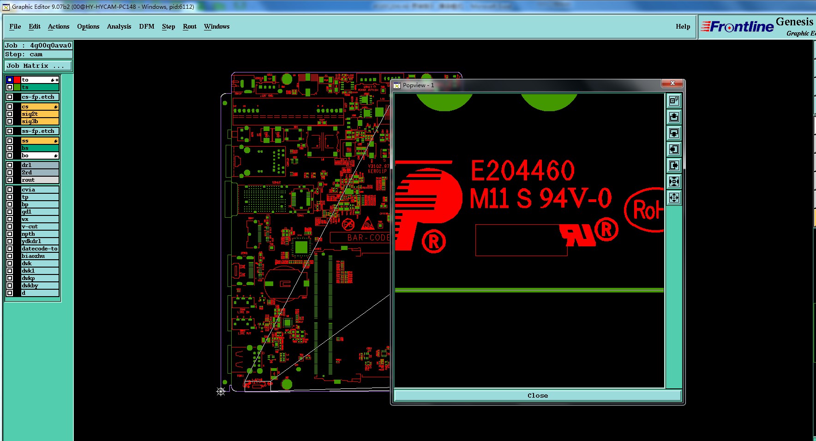This screenshot has width=816, height=441.
Task: Open the Analysis menu
Action: click(119, 27)
